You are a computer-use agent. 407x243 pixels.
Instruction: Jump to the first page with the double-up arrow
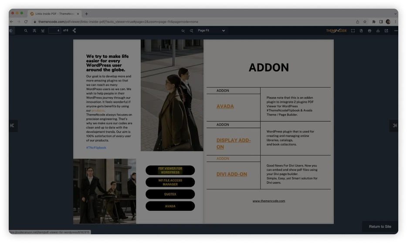coord(34,30)
